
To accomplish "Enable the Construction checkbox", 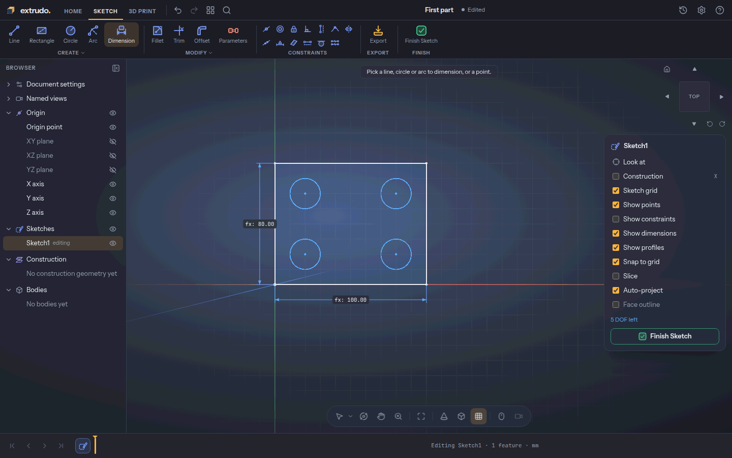I will pyautogui.click(x=616, y=177).
